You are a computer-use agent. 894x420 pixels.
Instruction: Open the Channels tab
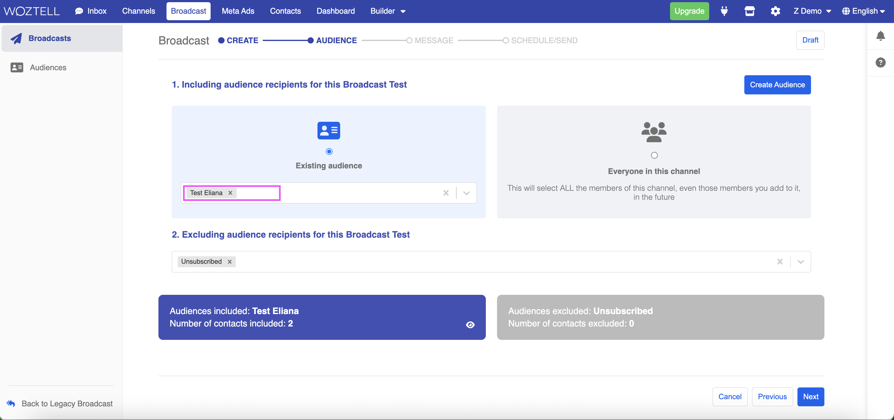[139, 11]
